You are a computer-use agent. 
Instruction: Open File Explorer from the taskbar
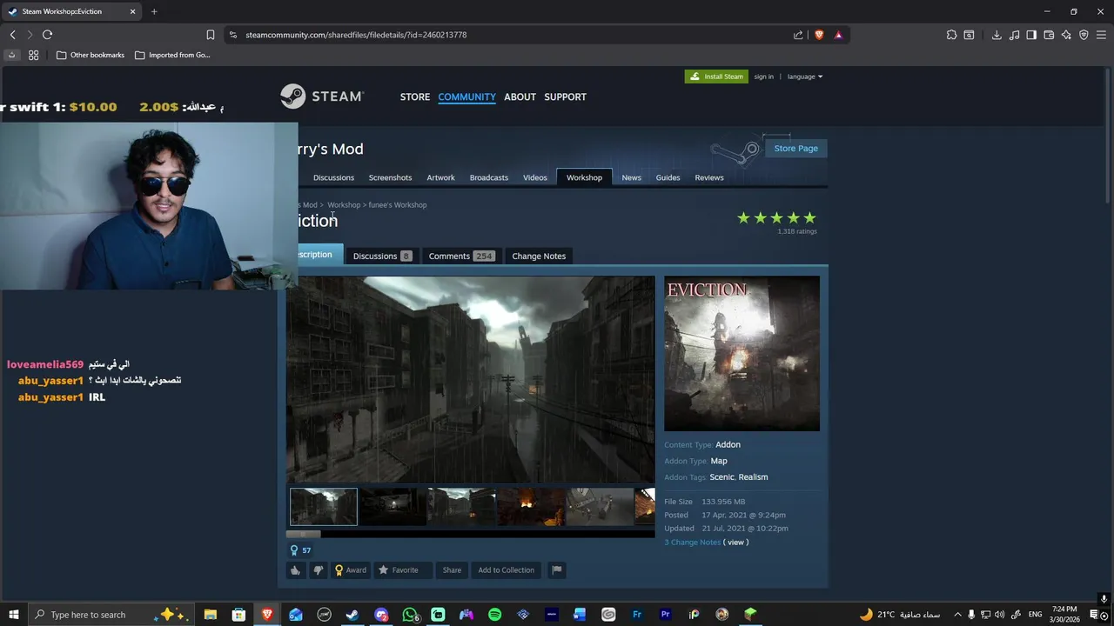pyautogui.click(x=210, y=615)
